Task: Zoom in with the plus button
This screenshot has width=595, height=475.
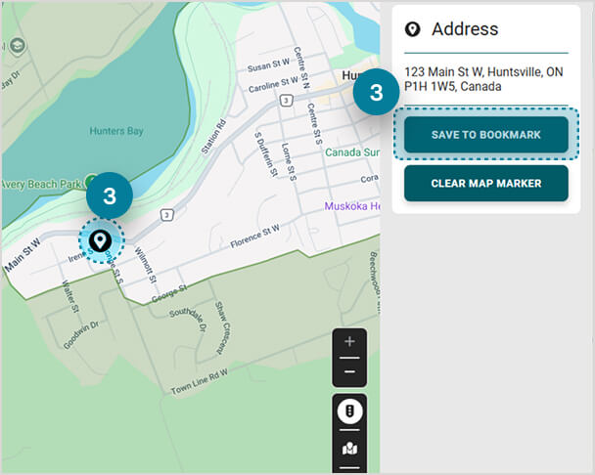Action: [349, 341]
